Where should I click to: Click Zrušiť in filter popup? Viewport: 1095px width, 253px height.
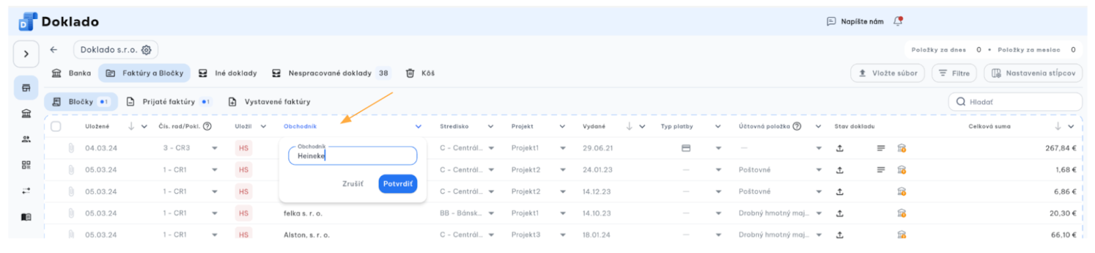pos(353,183)
